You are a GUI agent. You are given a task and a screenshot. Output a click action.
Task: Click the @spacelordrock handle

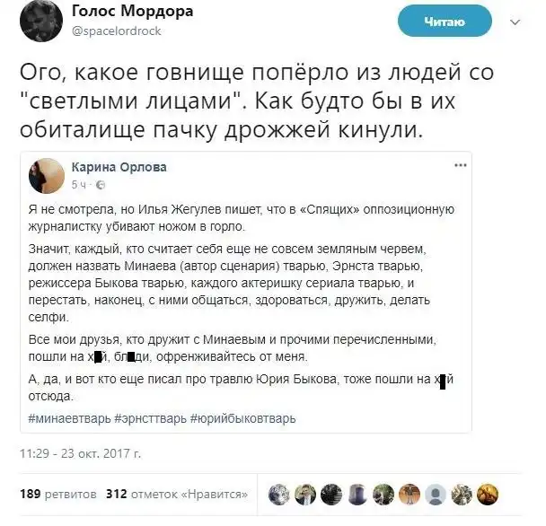coord(117,31)
